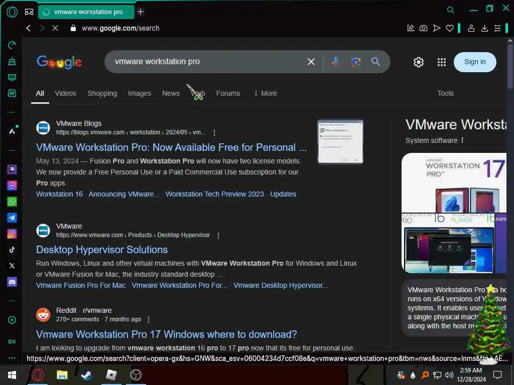Open Discord in the sidebar
Image resolution: width=514 pixels, height=385 pixels.
click(x=12, y=282)
